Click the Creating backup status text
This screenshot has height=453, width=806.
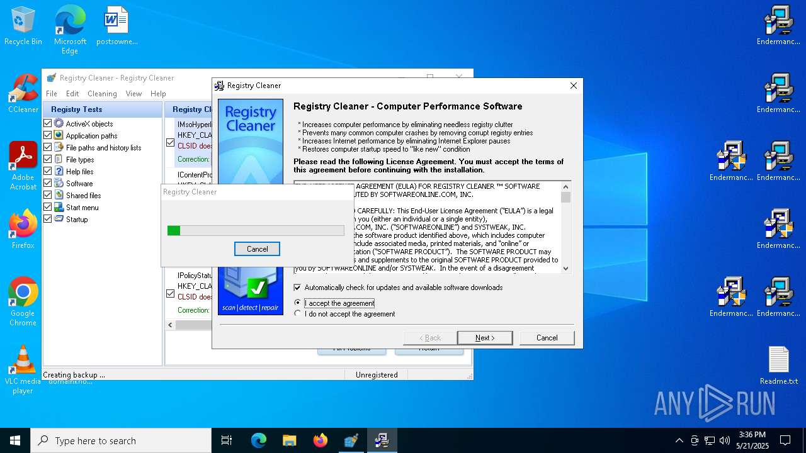tap(74, 375)
